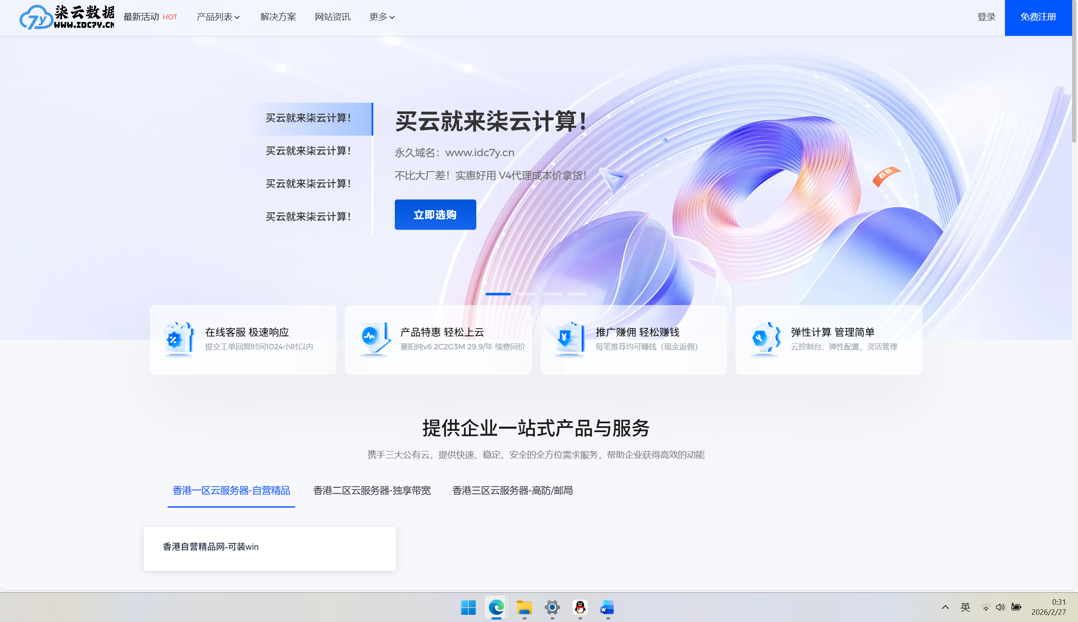Show hidden system tray icons chevron
Viewport: 1078px width, 622px height.
tap(945, 607)
